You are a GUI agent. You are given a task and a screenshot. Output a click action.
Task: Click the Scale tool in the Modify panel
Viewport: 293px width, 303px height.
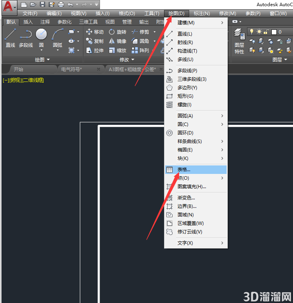pyautogui.click(x=117, y=50)
